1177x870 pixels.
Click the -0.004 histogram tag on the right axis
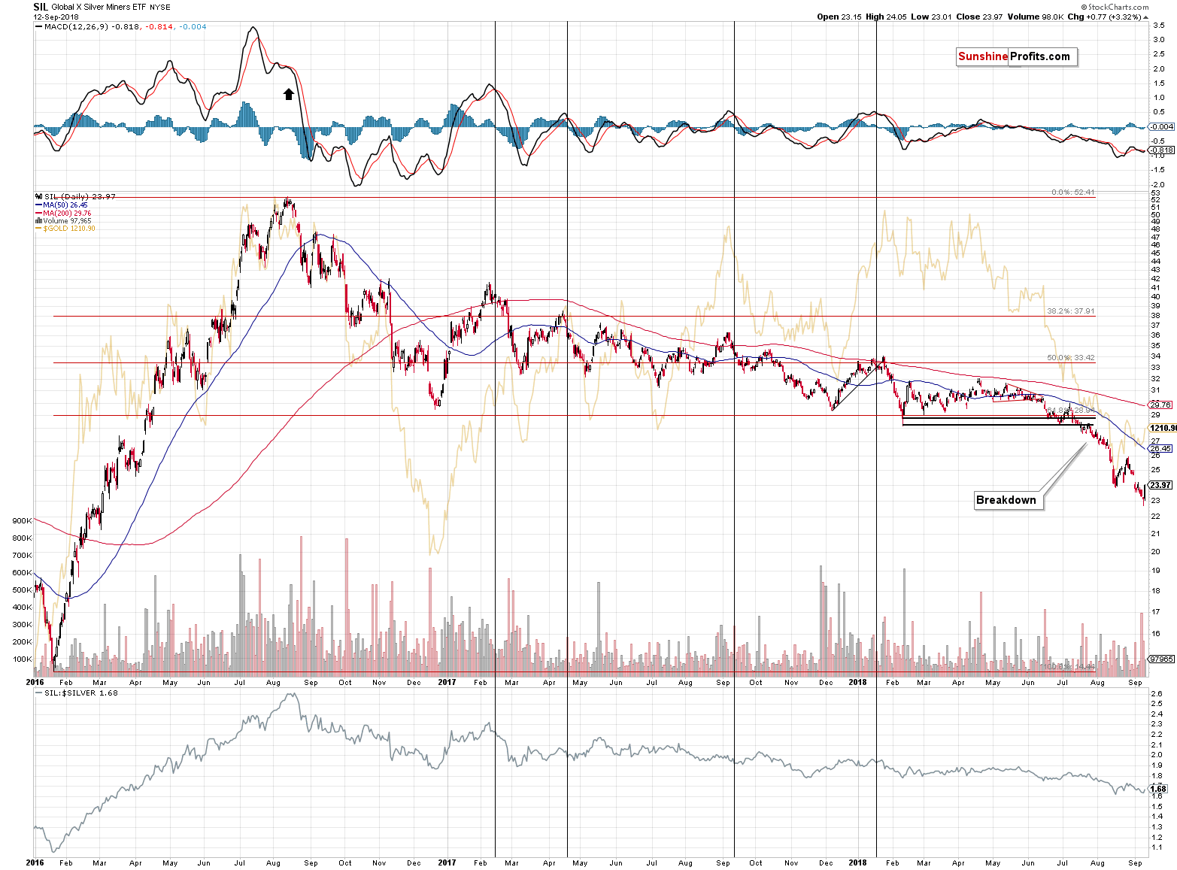tap(1162, 126)
